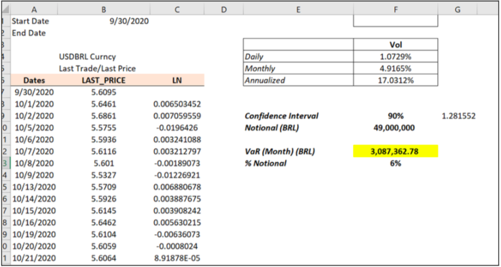Viewport: 501px width, 267px height.
Task: Click date cell 10/5/2020
Action: click(34, 127)
